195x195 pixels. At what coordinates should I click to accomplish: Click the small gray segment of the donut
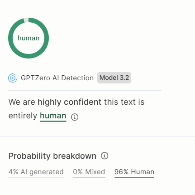[26, 20]
